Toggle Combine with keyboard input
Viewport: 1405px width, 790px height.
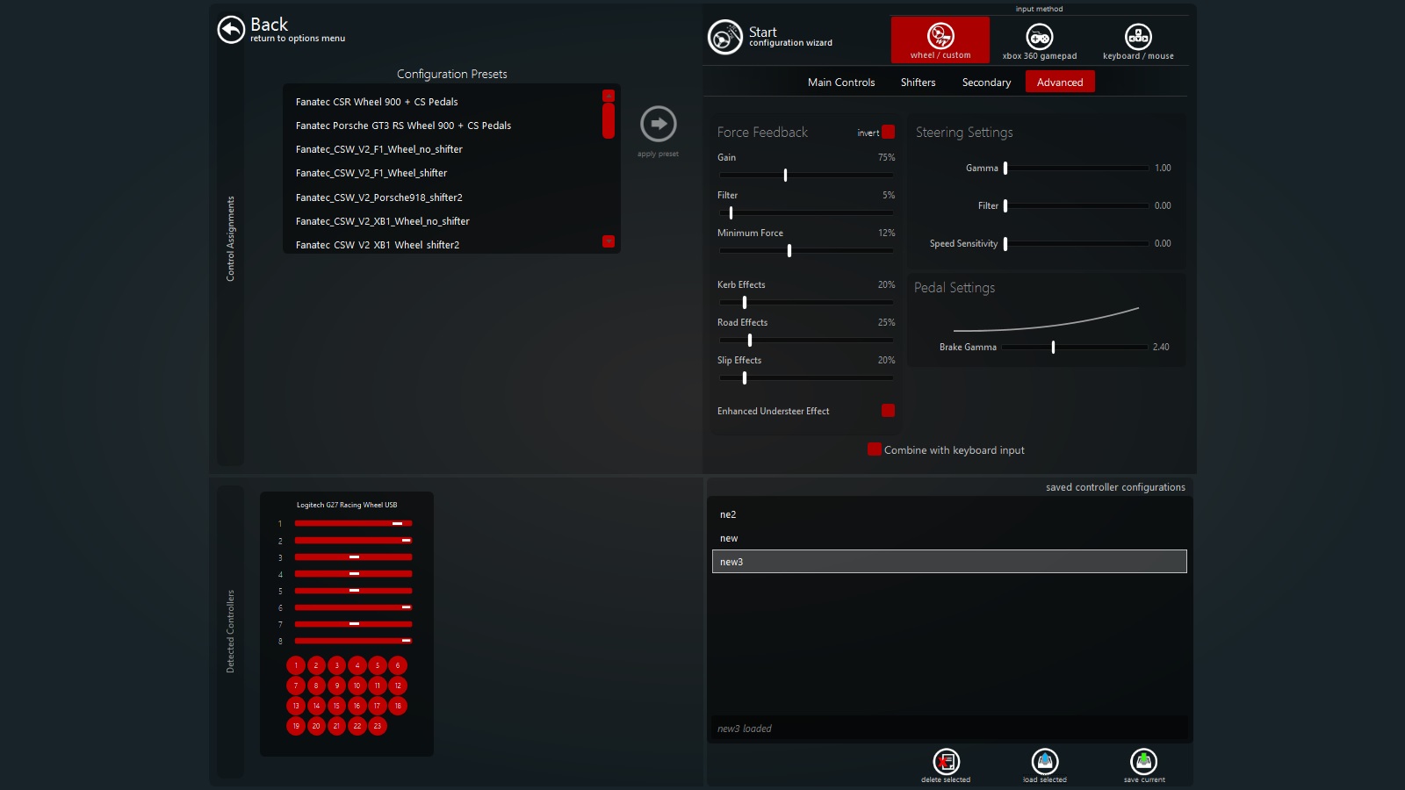click(x=875, y=449)
